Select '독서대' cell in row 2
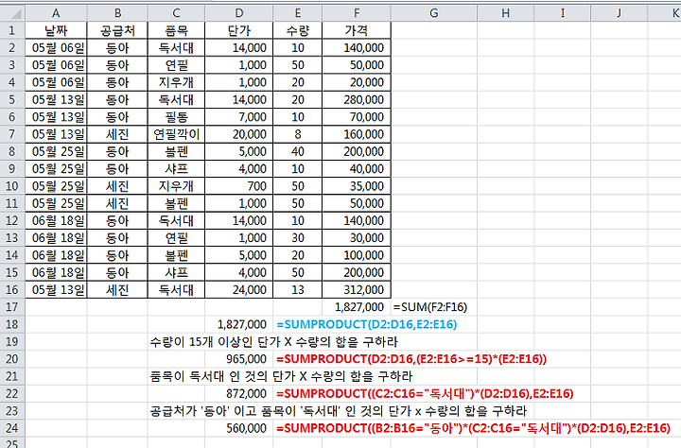Screen dimensions: 681x448 [x=176, y=48]
